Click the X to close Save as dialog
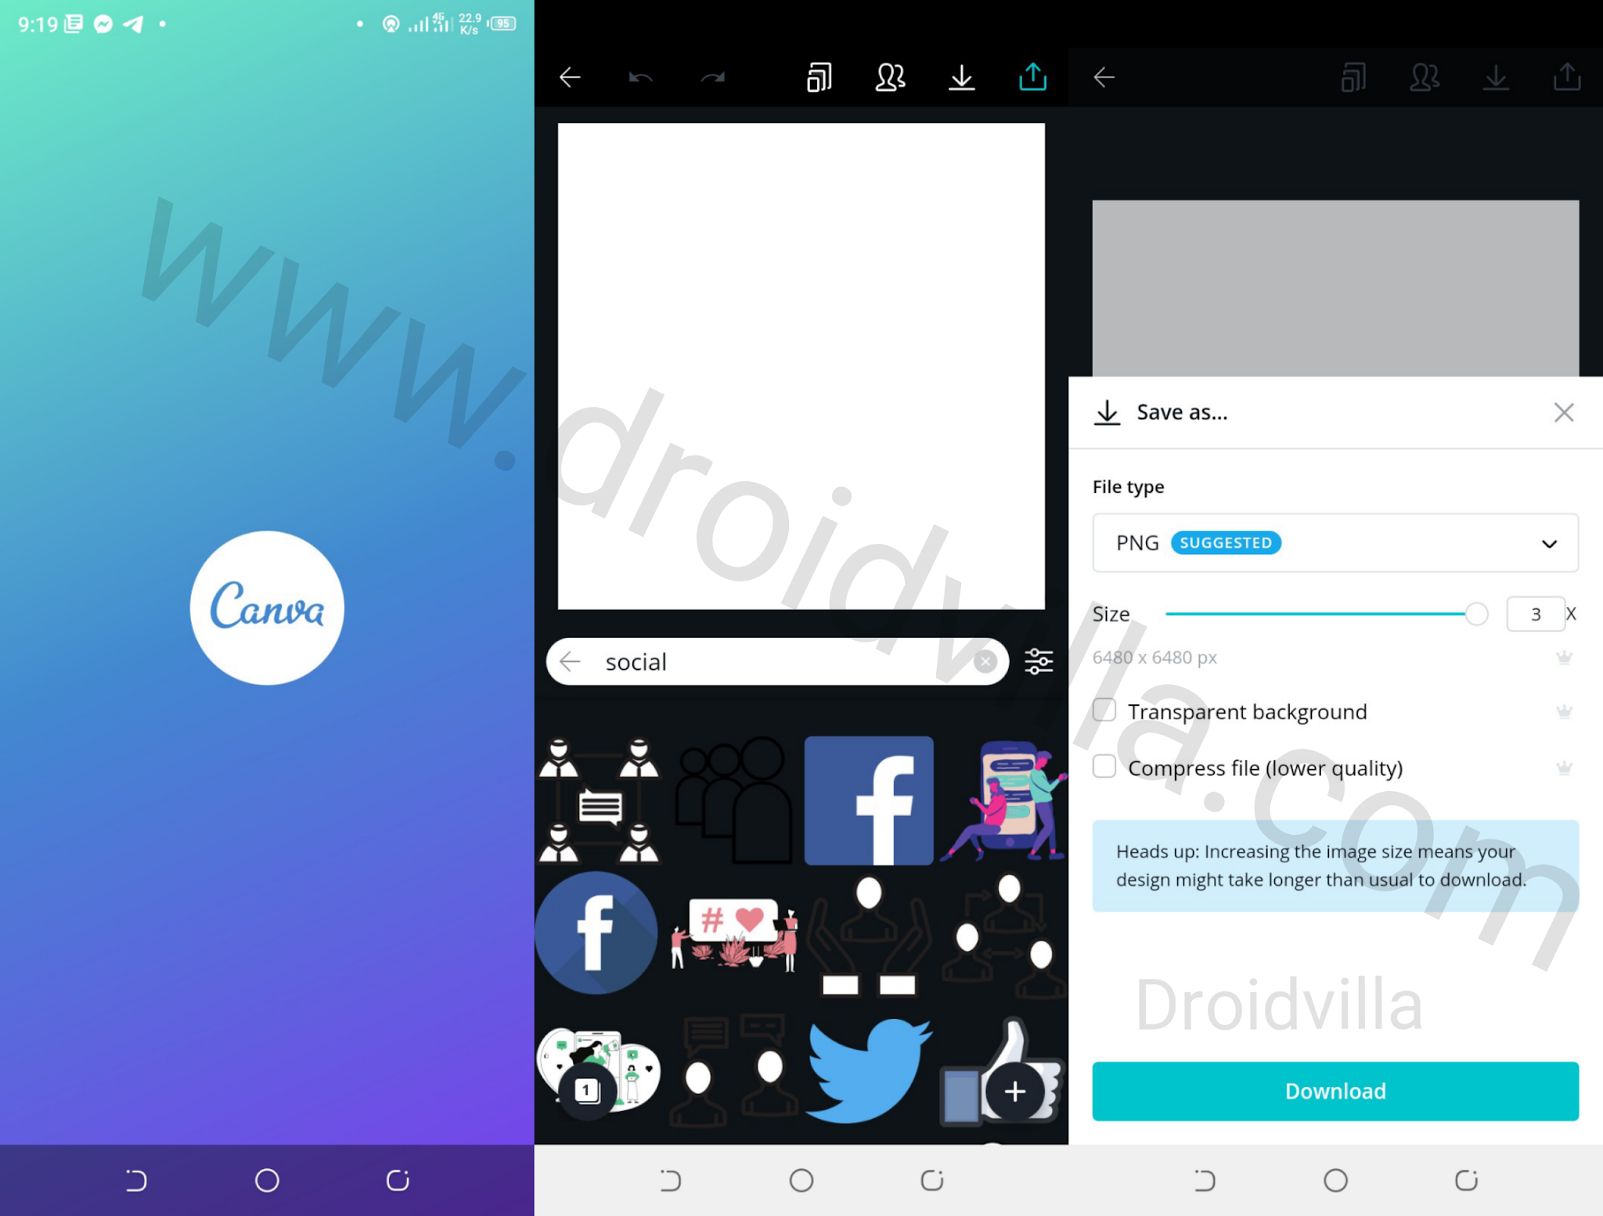Image resolution: width=1603 pixels, height=1216 pixels. point(1563,412)
